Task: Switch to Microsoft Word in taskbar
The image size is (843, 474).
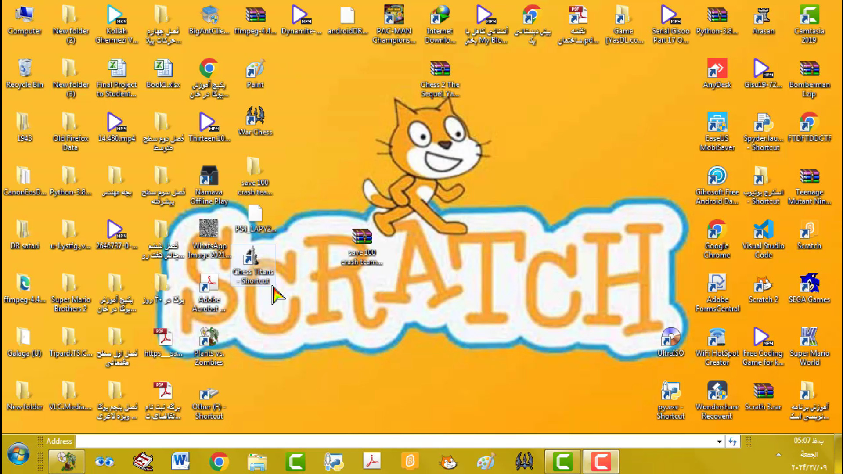Action: (x=180, y=461)
